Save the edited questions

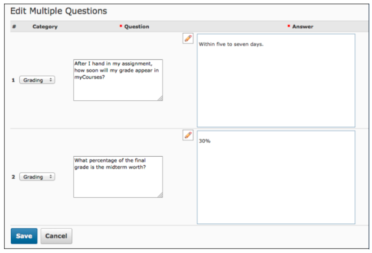point(24,236)
